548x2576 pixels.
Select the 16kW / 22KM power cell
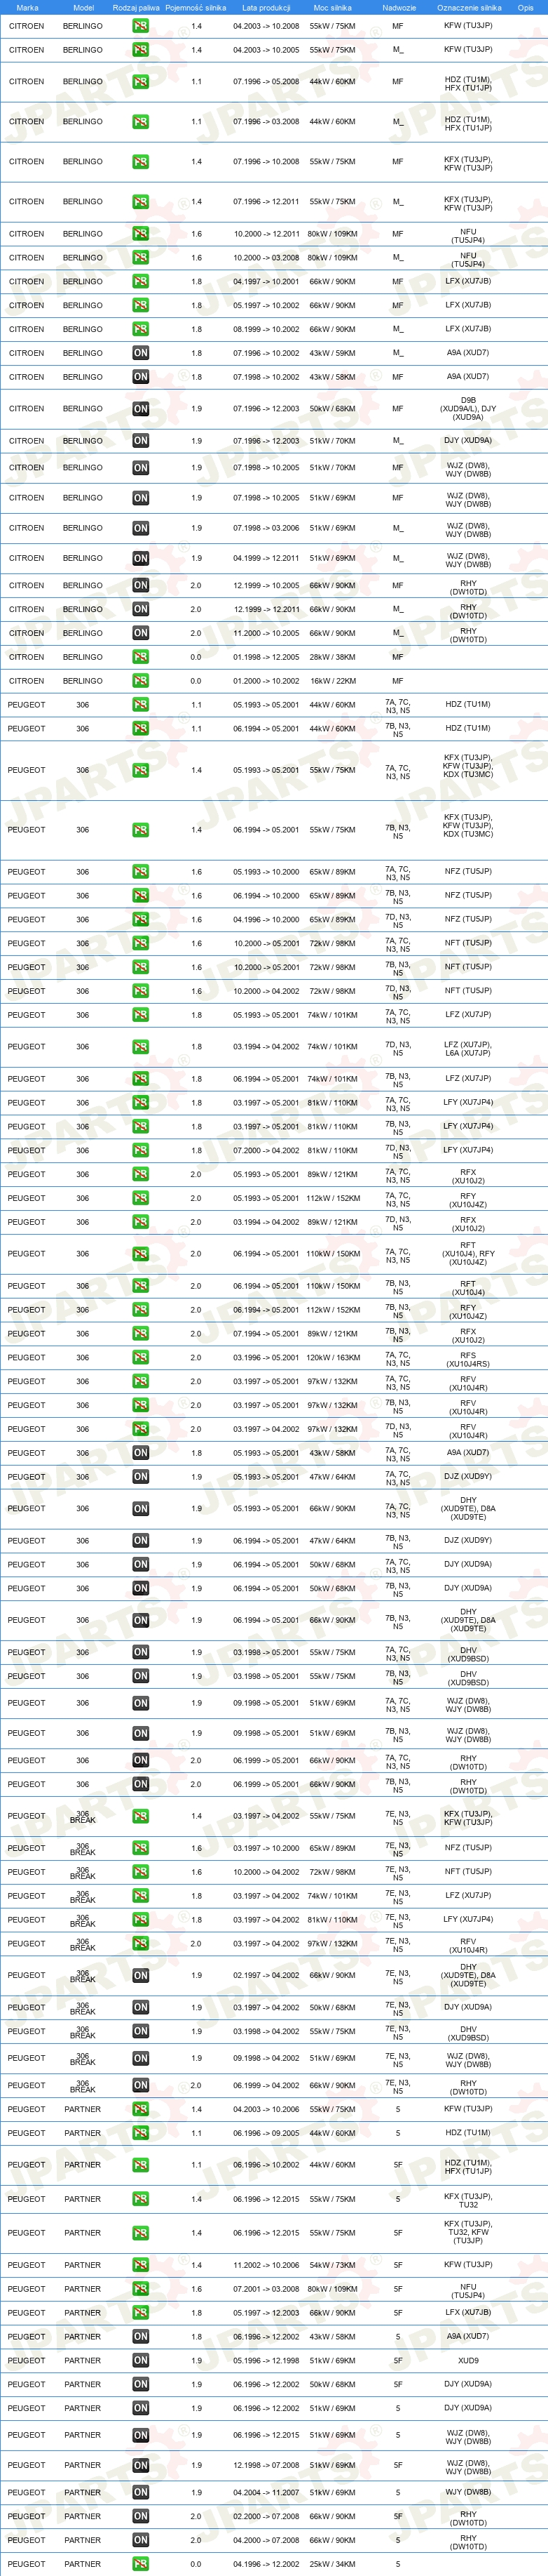332,681
